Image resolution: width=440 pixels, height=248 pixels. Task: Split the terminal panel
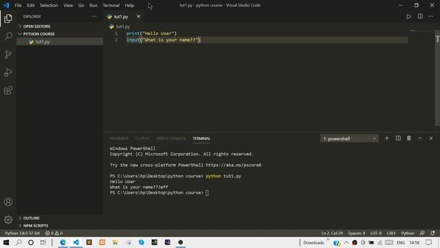click(x=398, y=138)
